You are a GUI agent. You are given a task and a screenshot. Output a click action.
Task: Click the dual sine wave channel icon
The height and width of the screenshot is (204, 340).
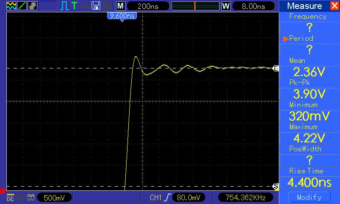(11, 6)
